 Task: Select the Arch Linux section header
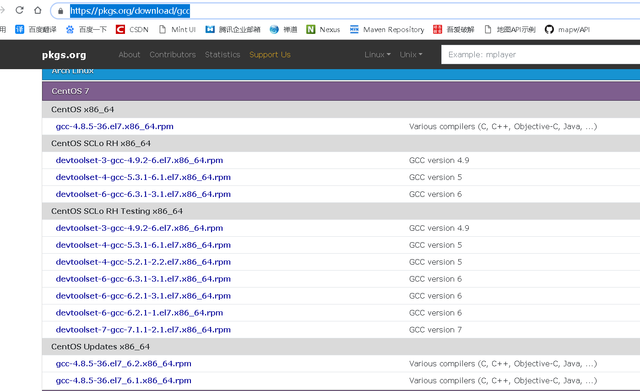tap(341, 73)
